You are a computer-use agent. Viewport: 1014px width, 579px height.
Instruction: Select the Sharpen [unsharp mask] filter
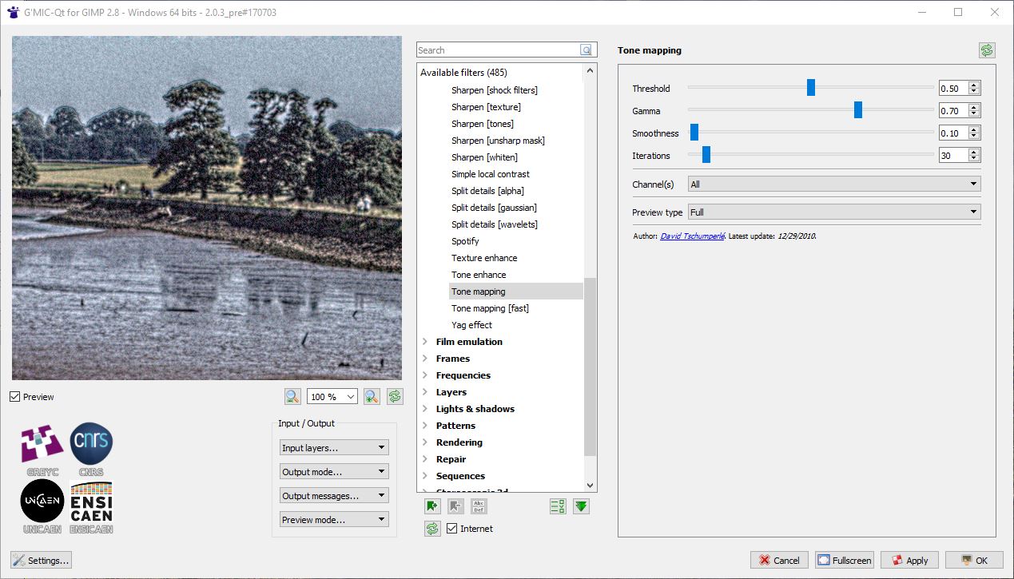[x=498, y=141]
